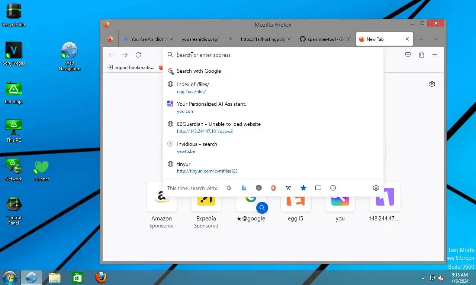Image resolution: width=476 pixels, height=285 pixels.
Task: Select Cleaner desktop icon
Action: (x=42, y=171)
